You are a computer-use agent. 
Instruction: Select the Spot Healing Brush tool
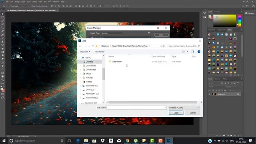point(2,35)
